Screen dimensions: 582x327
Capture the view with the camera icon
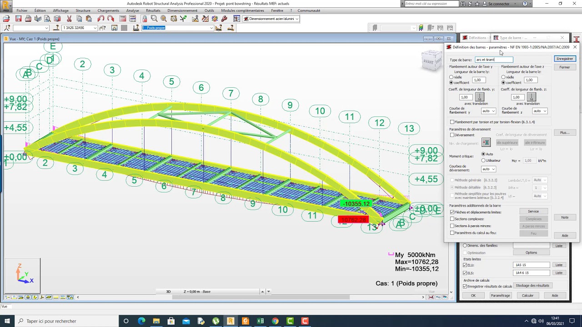[57, 19]
